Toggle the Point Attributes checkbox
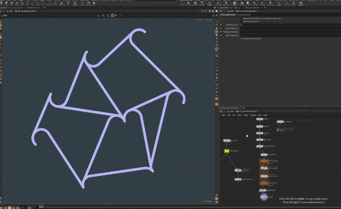The height and width of the screenshot is (209, 341). pos(221,25)
